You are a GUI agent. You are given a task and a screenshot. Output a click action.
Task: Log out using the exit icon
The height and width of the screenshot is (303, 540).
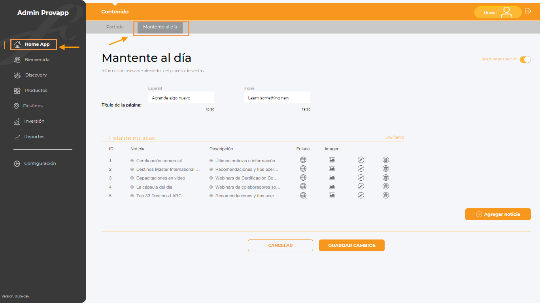(528, 11)
